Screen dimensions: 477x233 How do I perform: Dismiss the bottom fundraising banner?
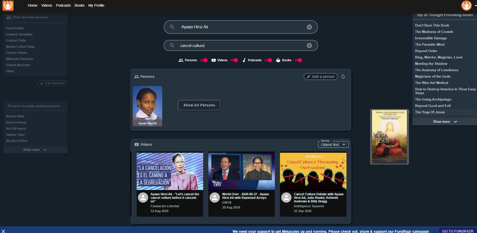click(x=3, y=231)
